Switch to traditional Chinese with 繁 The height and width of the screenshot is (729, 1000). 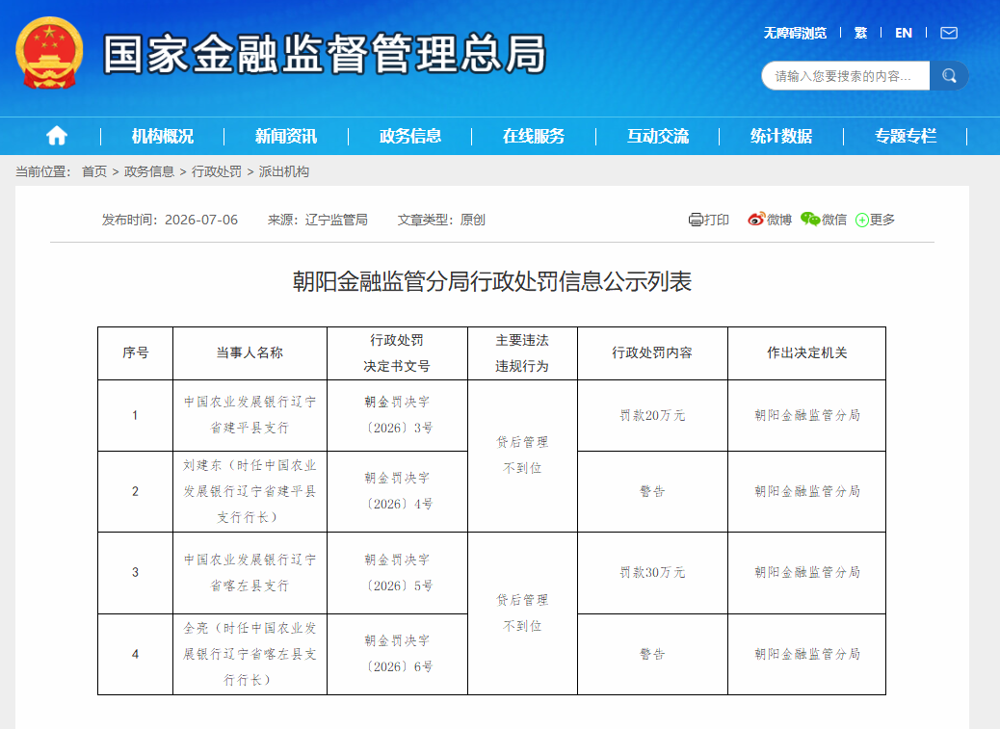pos(861,33)
